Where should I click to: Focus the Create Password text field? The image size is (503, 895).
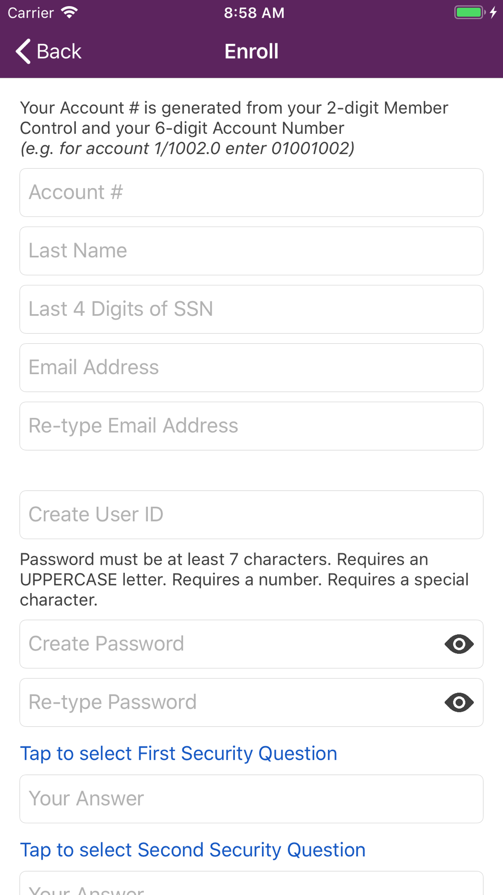click(231, 644)
